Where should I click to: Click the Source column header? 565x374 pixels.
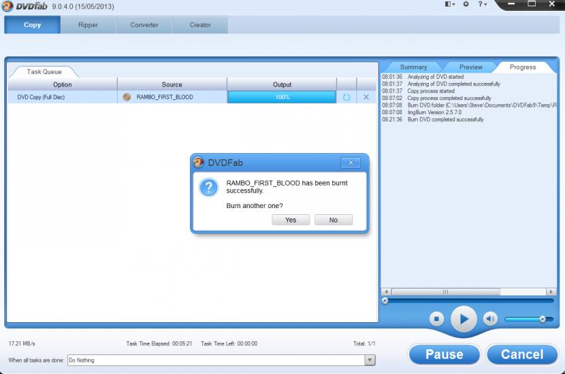point(172,84)
